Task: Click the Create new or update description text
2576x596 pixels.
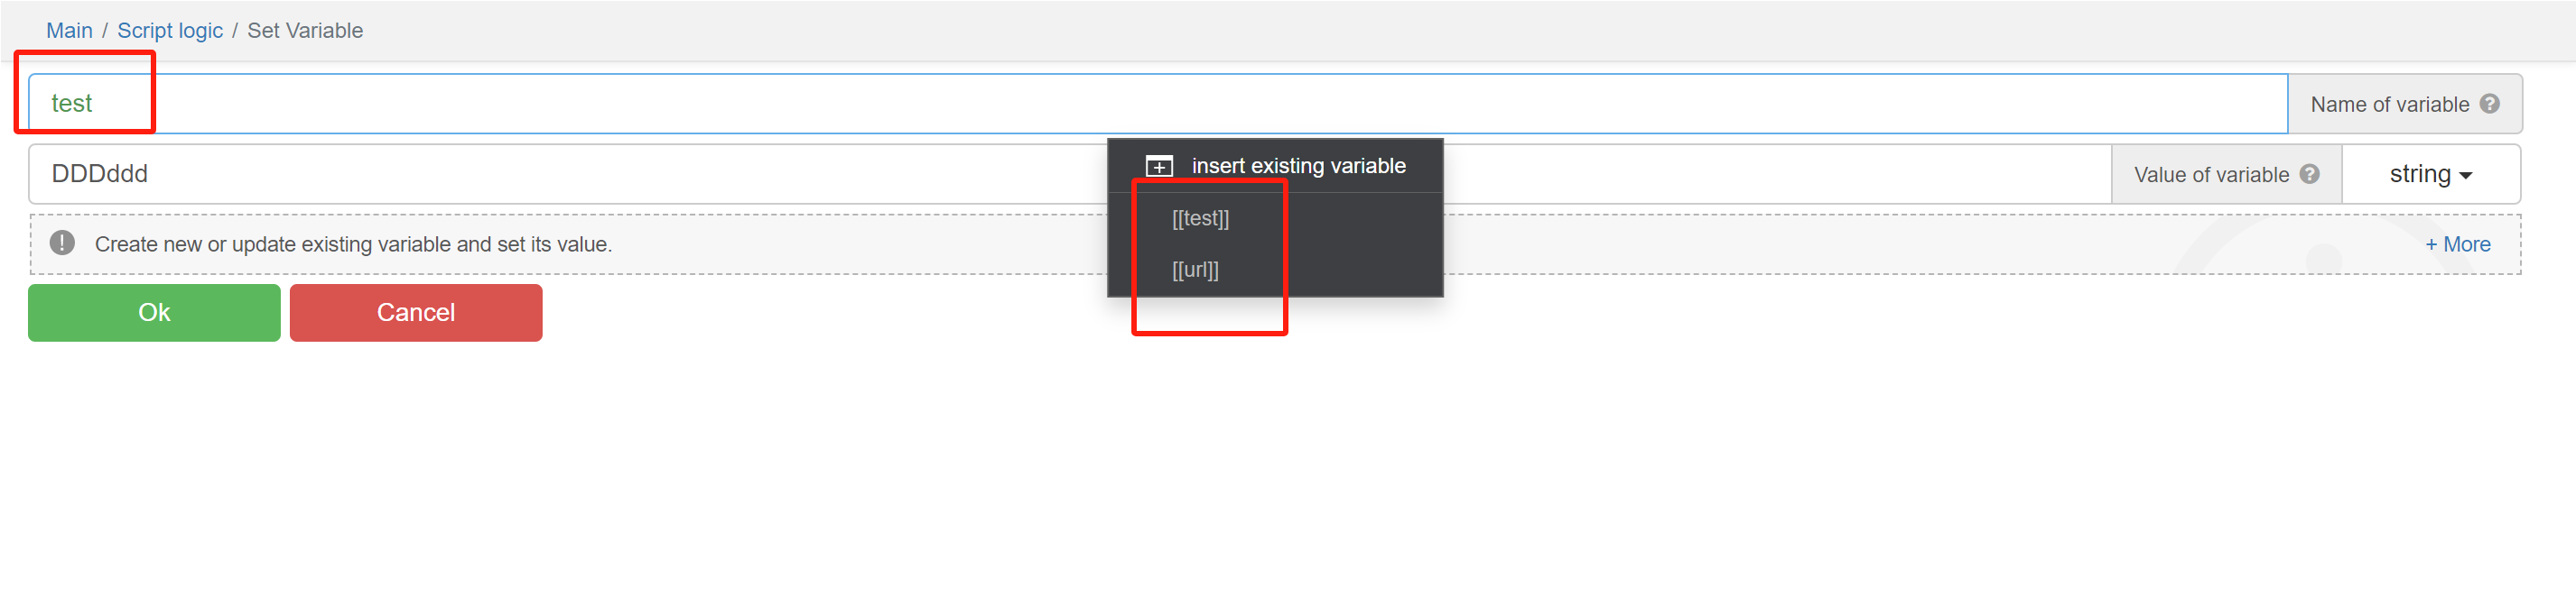Action: [353, 244]
